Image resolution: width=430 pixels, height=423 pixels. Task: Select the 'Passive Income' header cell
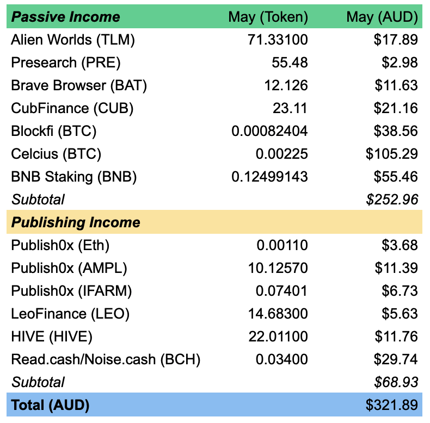pos(65,17)
